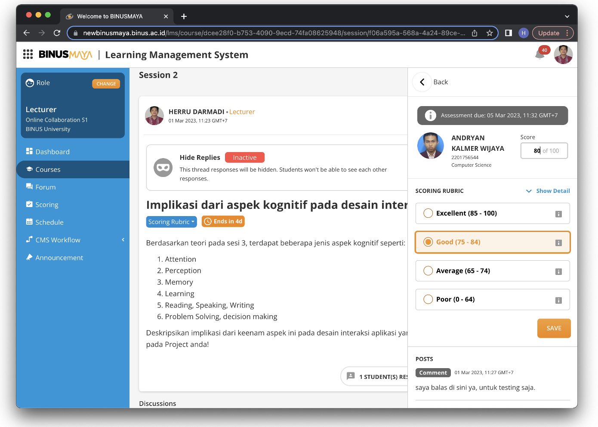Open the Schedule page
This screenshot has height=427, width=598.
tap(49, 222)
